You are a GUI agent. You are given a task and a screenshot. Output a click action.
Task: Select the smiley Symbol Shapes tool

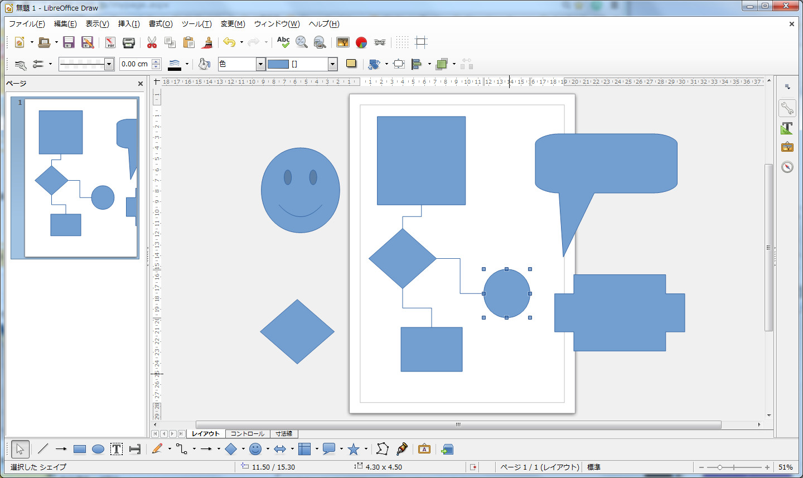click(255, 449)
